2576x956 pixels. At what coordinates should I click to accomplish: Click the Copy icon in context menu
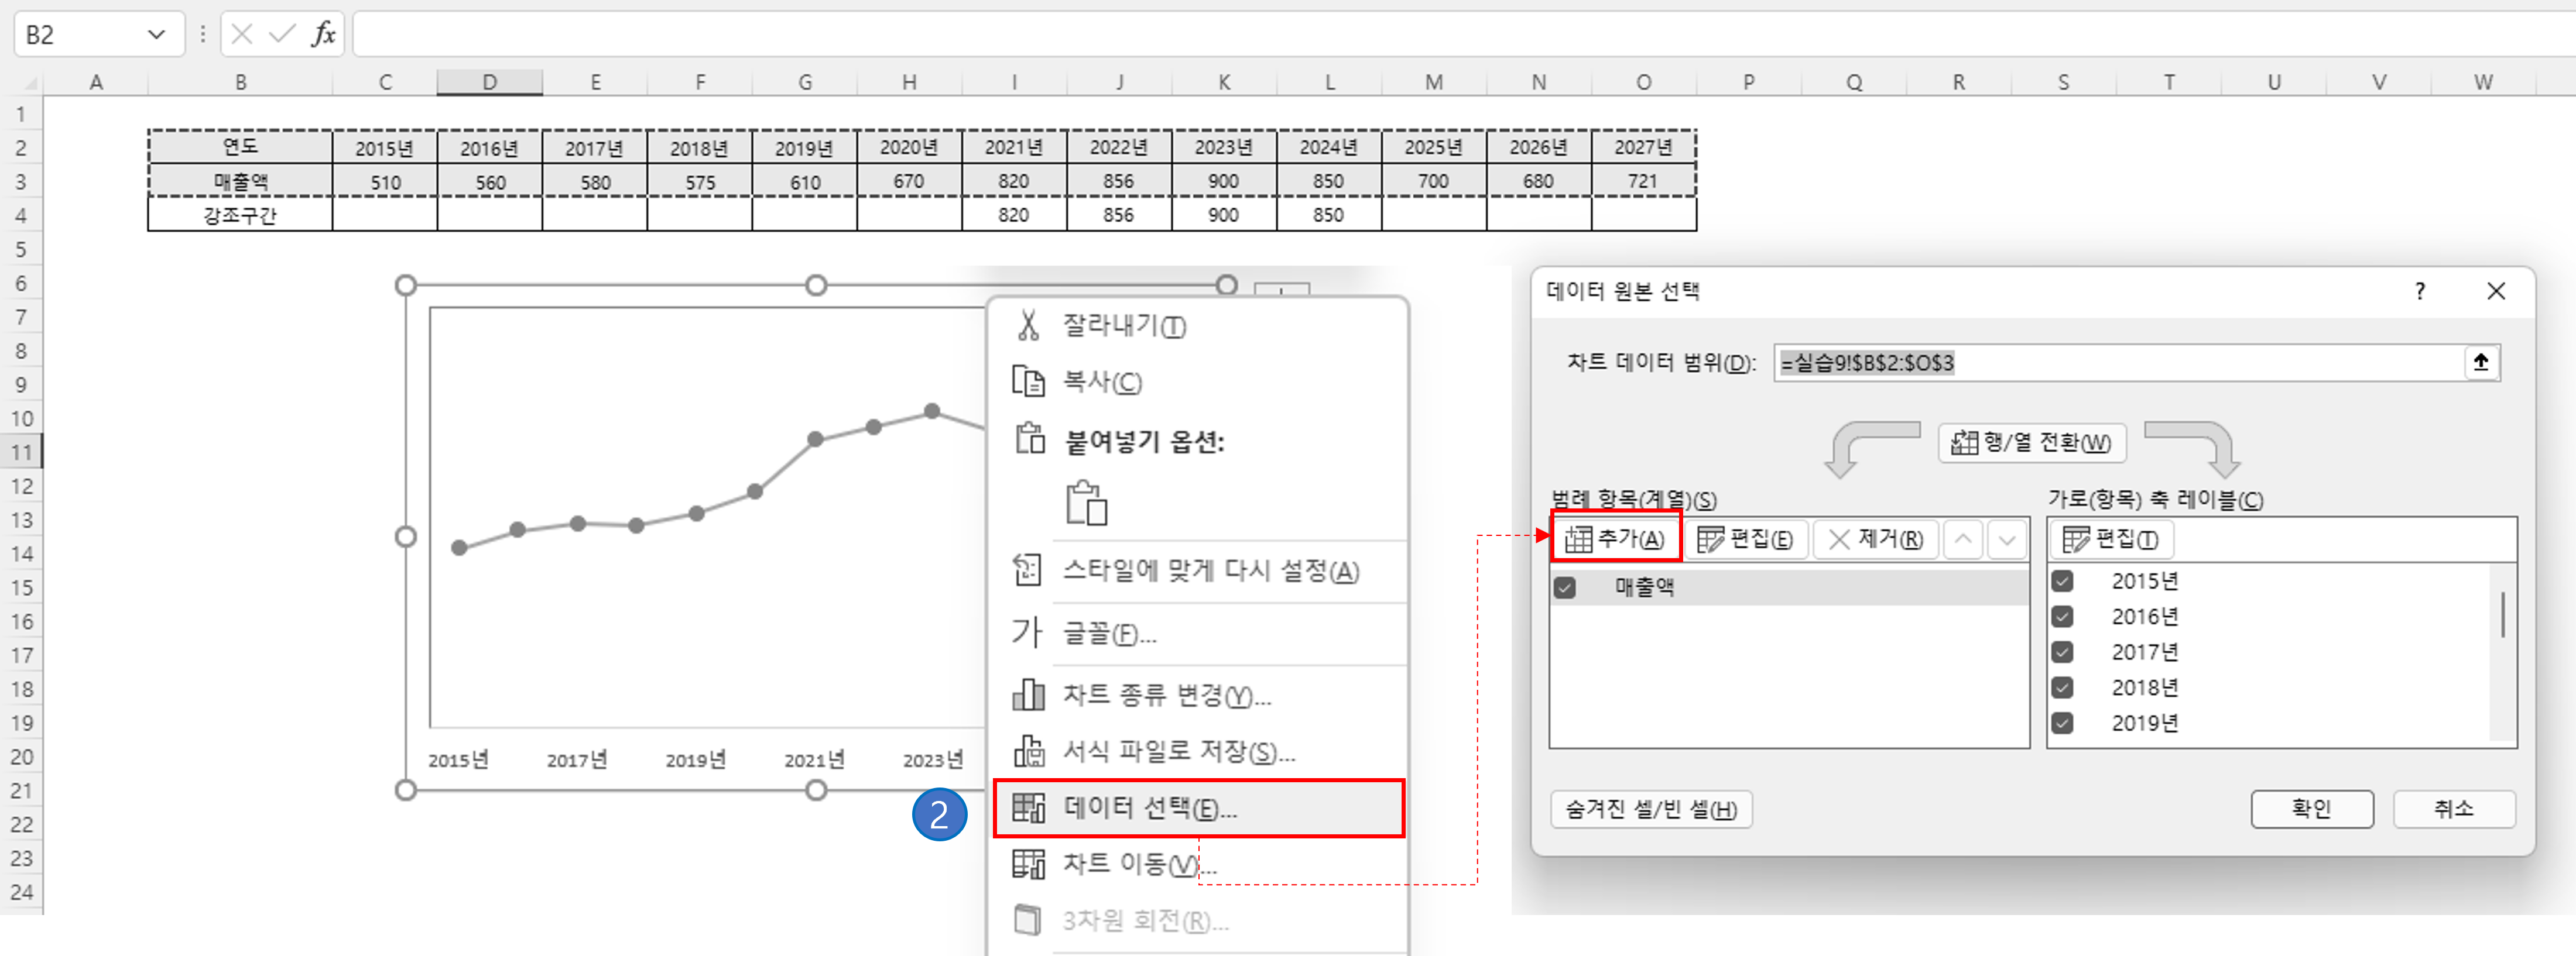[1028, 381]
